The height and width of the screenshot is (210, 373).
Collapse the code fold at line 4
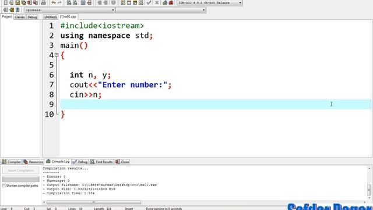click(57, 55)
